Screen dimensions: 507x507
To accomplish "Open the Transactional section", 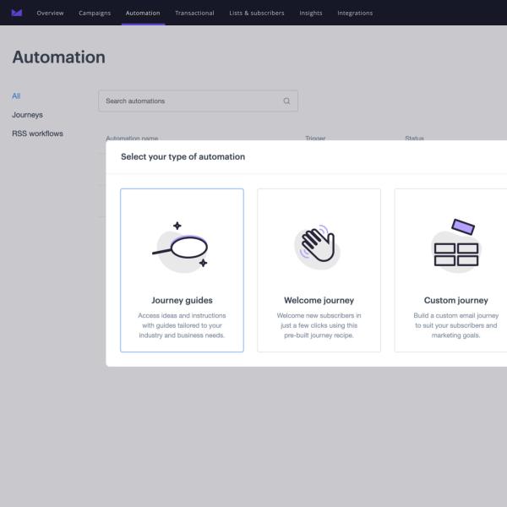I will pos(194,13).
